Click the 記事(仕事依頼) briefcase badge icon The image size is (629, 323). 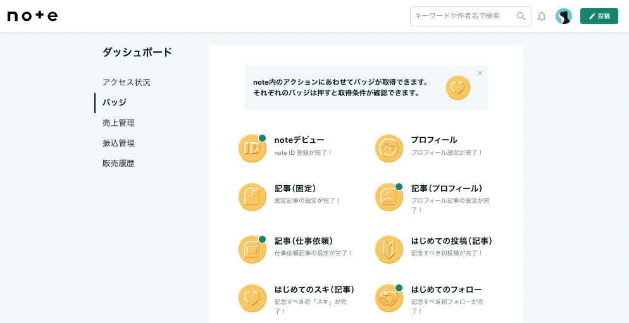[252, 250]
